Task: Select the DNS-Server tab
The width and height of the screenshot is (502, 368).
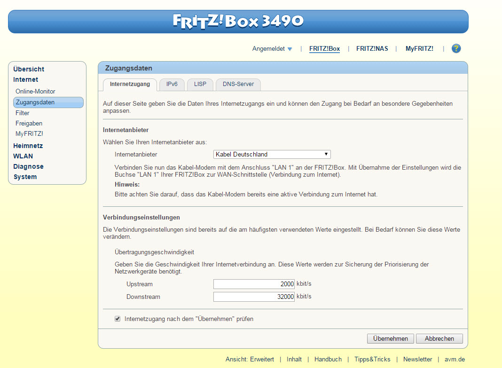Action: coord(238,84)
